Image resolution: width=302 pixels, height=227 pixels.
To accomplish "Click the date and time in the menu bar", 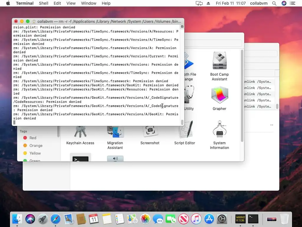I will (231, 3).
